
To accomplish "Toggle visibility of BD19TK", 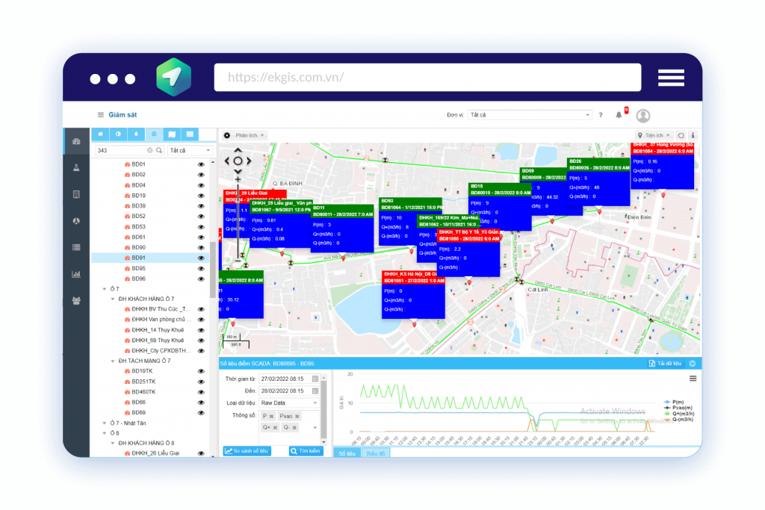I will [x=201, y=372].
